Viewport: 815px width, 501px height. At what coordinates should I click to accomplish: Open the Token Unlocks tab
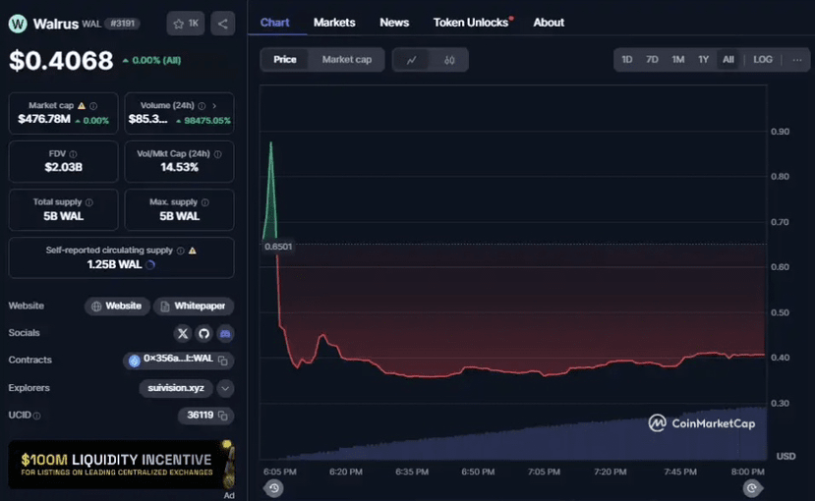point(470,22)
